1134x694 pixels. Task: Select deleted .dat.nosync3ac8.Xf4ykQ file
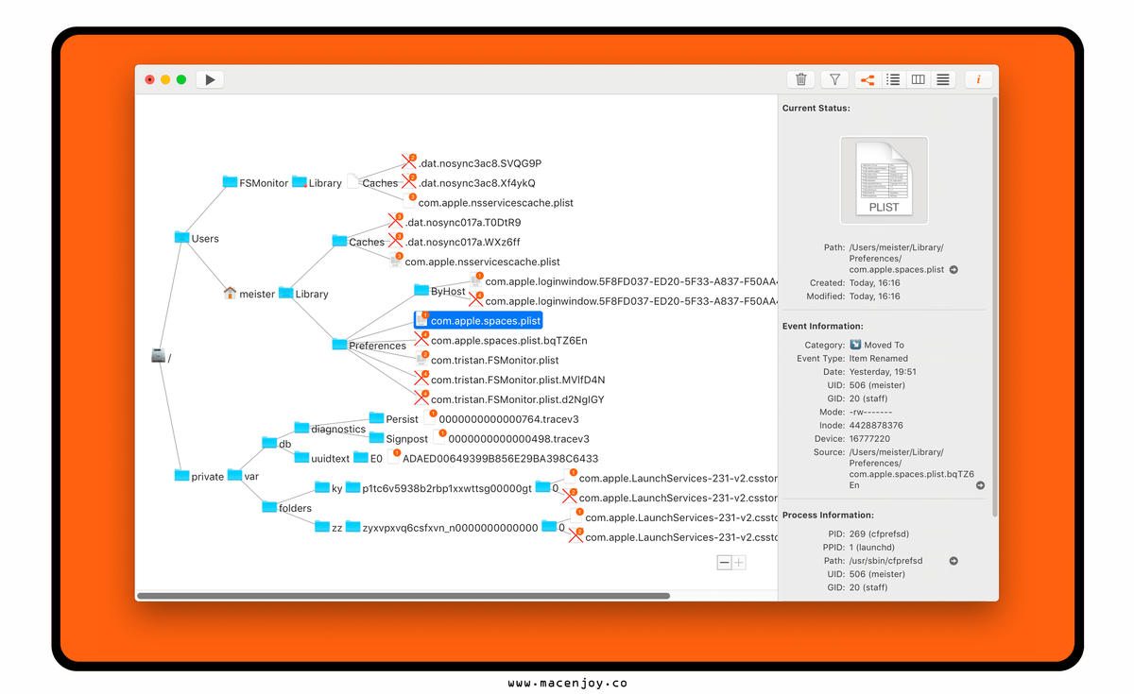469,183
